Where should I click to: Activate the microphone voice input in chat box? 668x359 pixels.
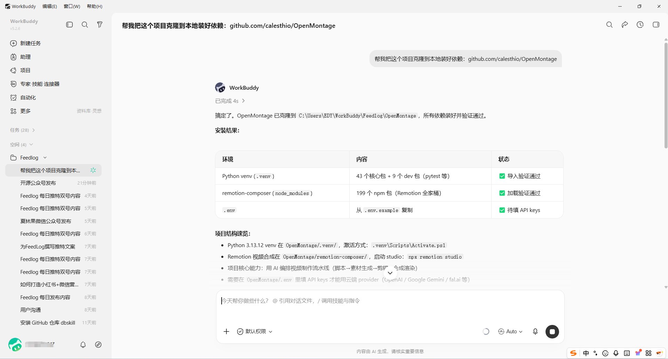pos(535,332)
